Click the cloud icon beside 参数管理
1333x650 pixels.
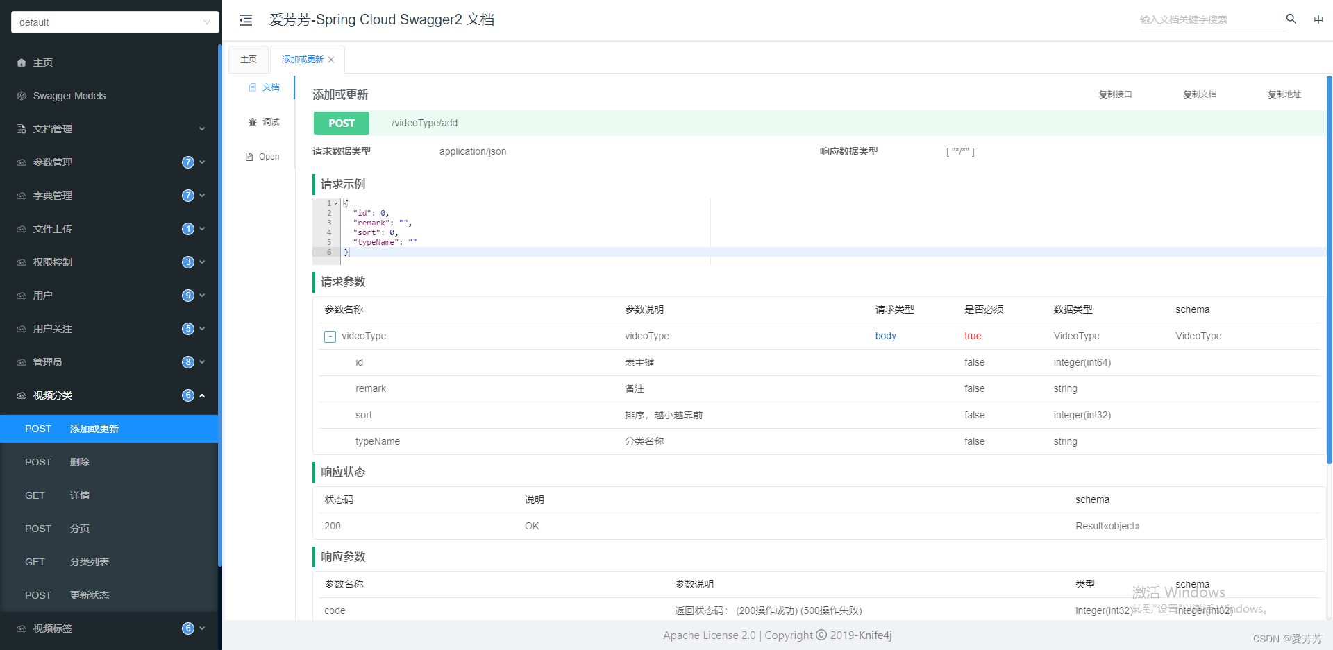click(x=22, y=162)
